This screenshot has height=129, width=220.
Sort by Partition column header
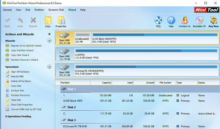click(75, 83)
